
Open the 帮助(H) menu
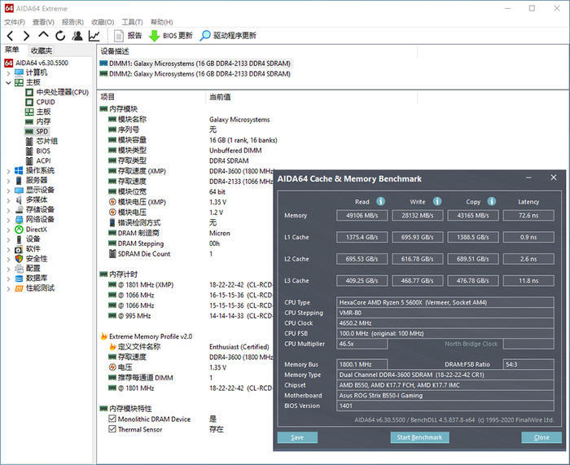point(162,22)
